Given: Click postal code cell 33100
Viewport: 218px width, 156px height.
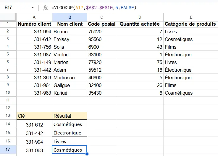Looking at the screenshot, I should [102, 55].
